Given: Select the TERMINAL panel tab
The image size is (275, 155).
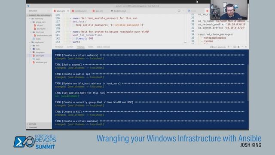Looking at the screenshot, I should pos(80,47).
